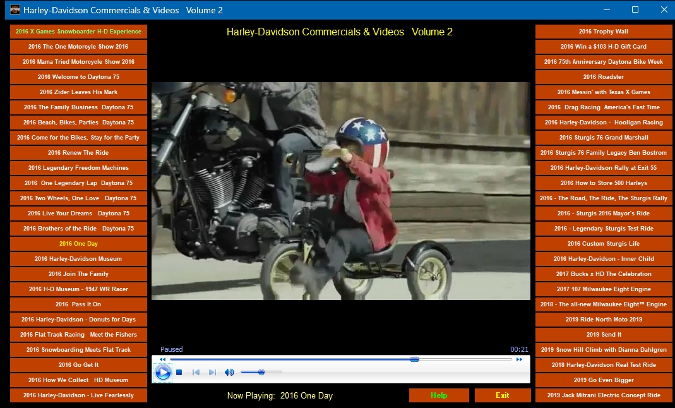Viewport: 675px width, 408px height.
Task: Play 2018 Harley-Davidson Real Test Ride
Action: coord(604,364)
